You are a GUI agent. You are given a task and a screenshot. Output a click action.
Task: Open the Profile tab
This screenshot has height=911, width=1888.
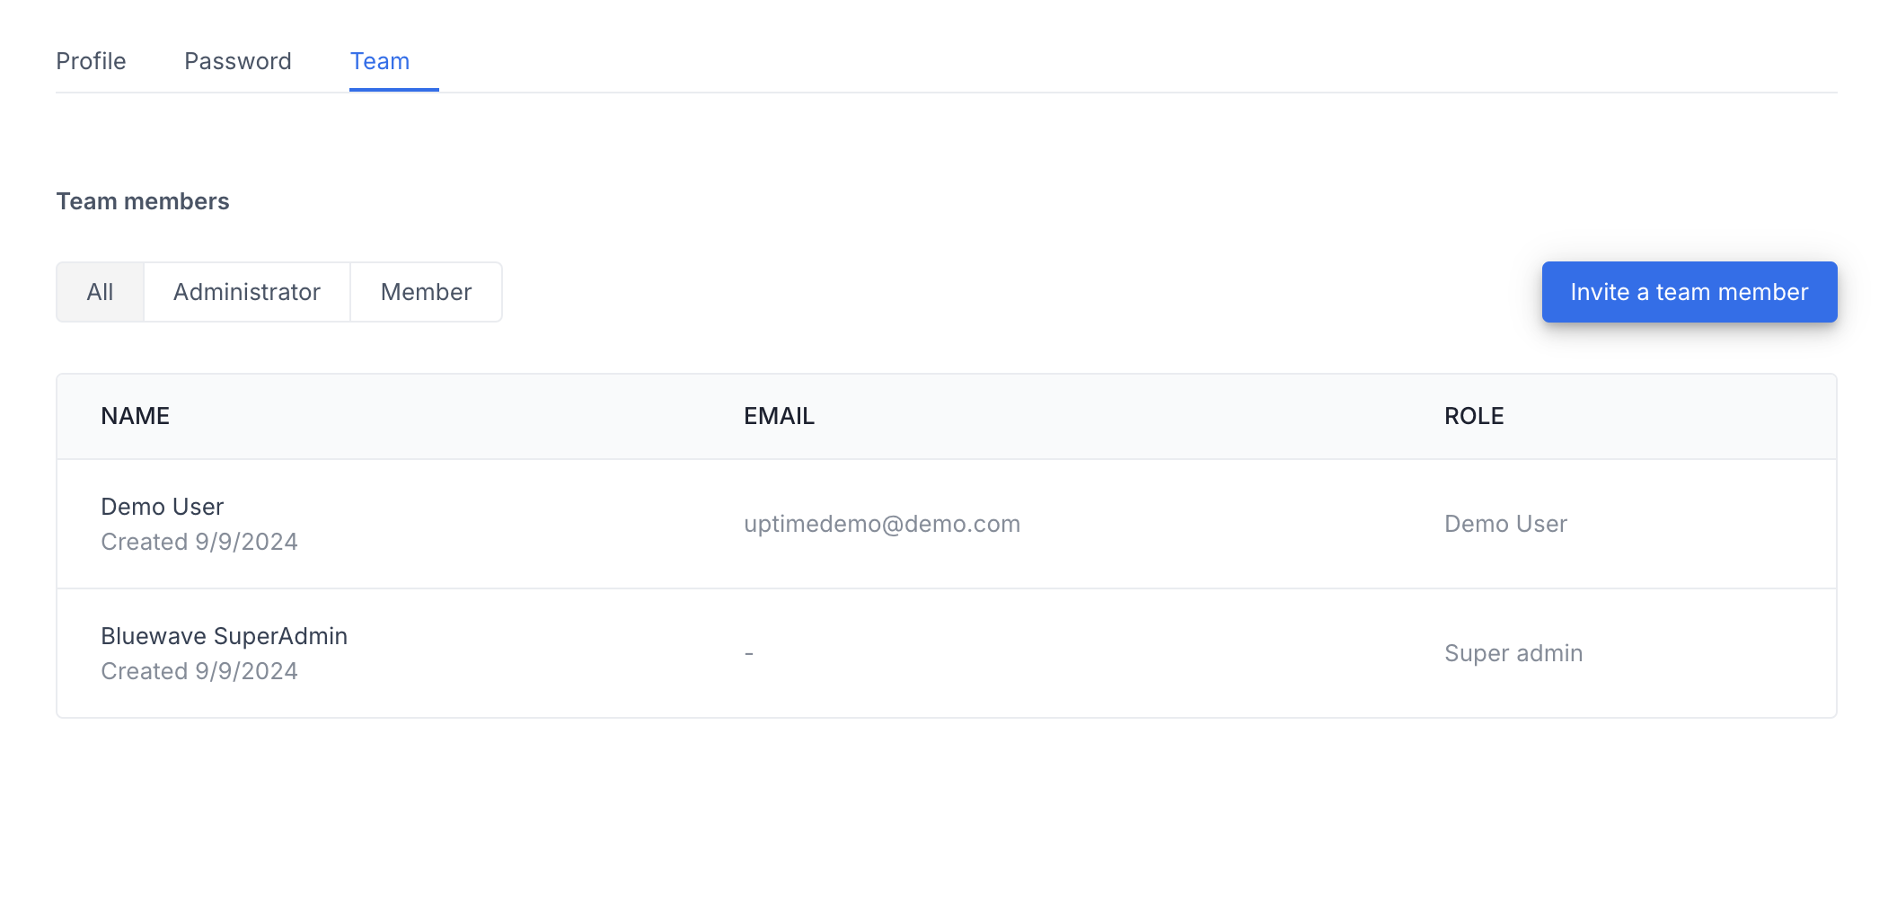(x=91, y=61)
